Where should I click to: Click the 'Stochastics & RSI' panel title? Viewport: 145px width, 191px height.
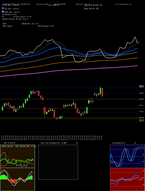coord(124,143)
